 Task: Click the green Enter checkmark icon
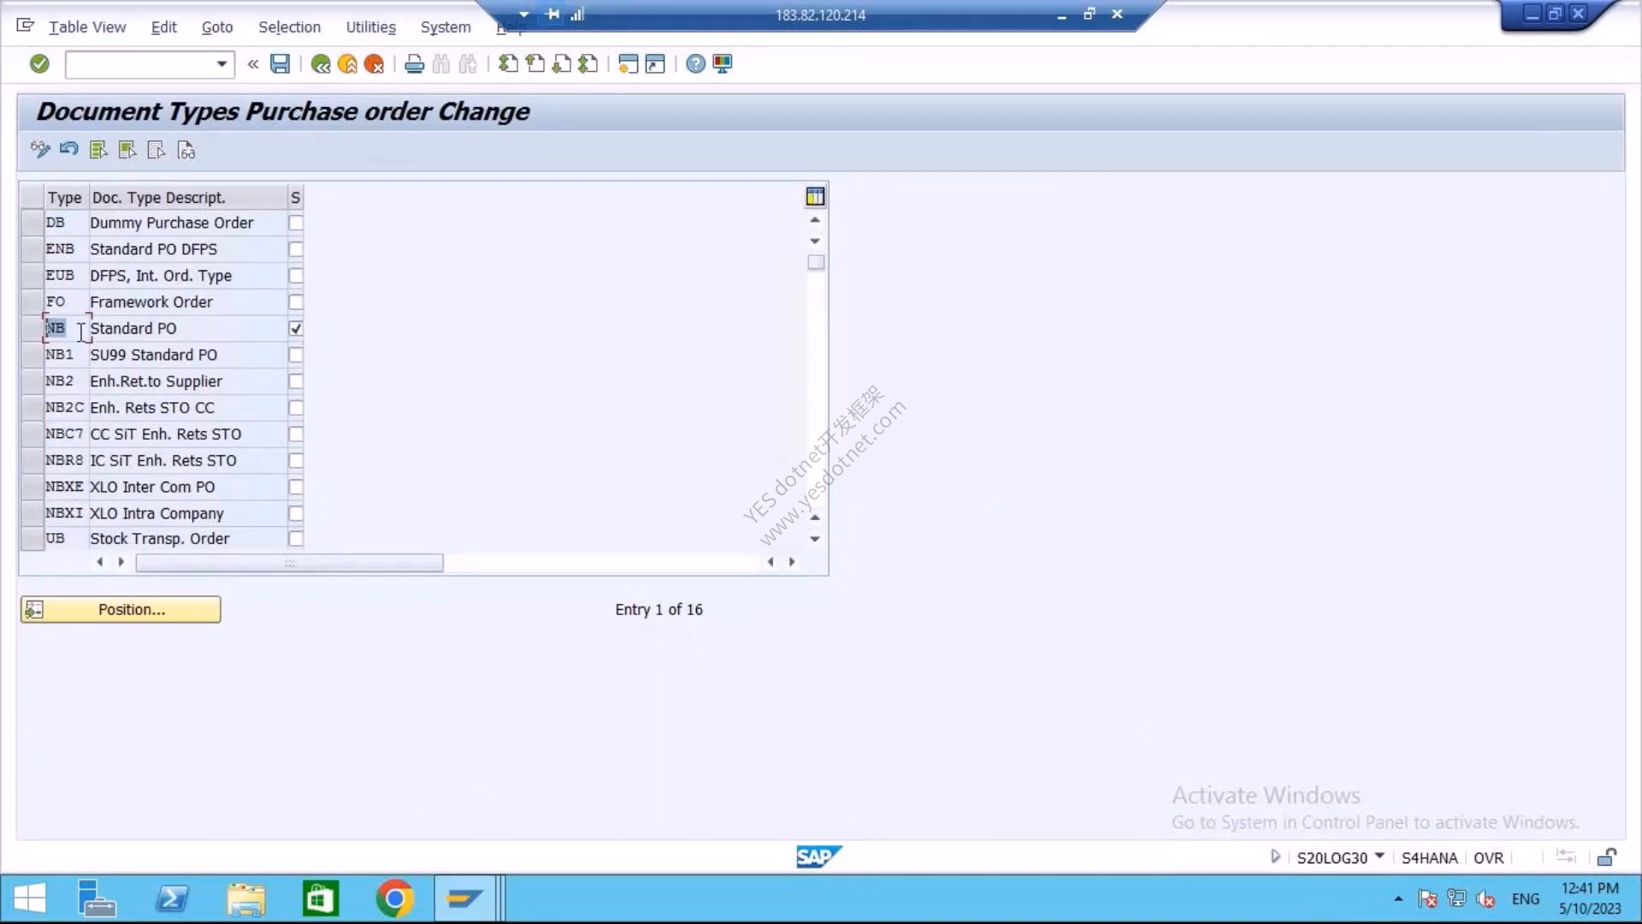tap(39, 63)
